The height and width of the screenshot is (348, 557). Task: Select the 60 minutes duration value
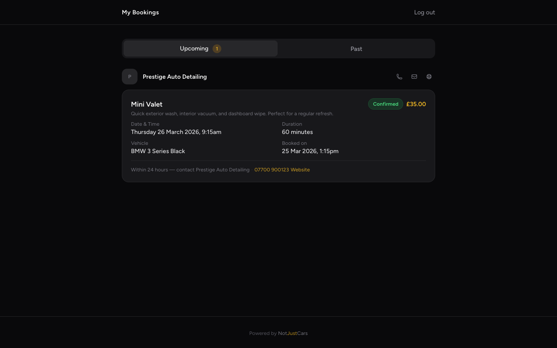click(297, 132)
